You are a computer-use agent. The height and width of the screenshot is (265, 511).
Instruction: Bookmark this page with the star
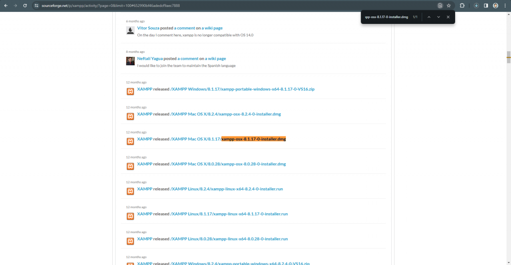click(449, 5)
